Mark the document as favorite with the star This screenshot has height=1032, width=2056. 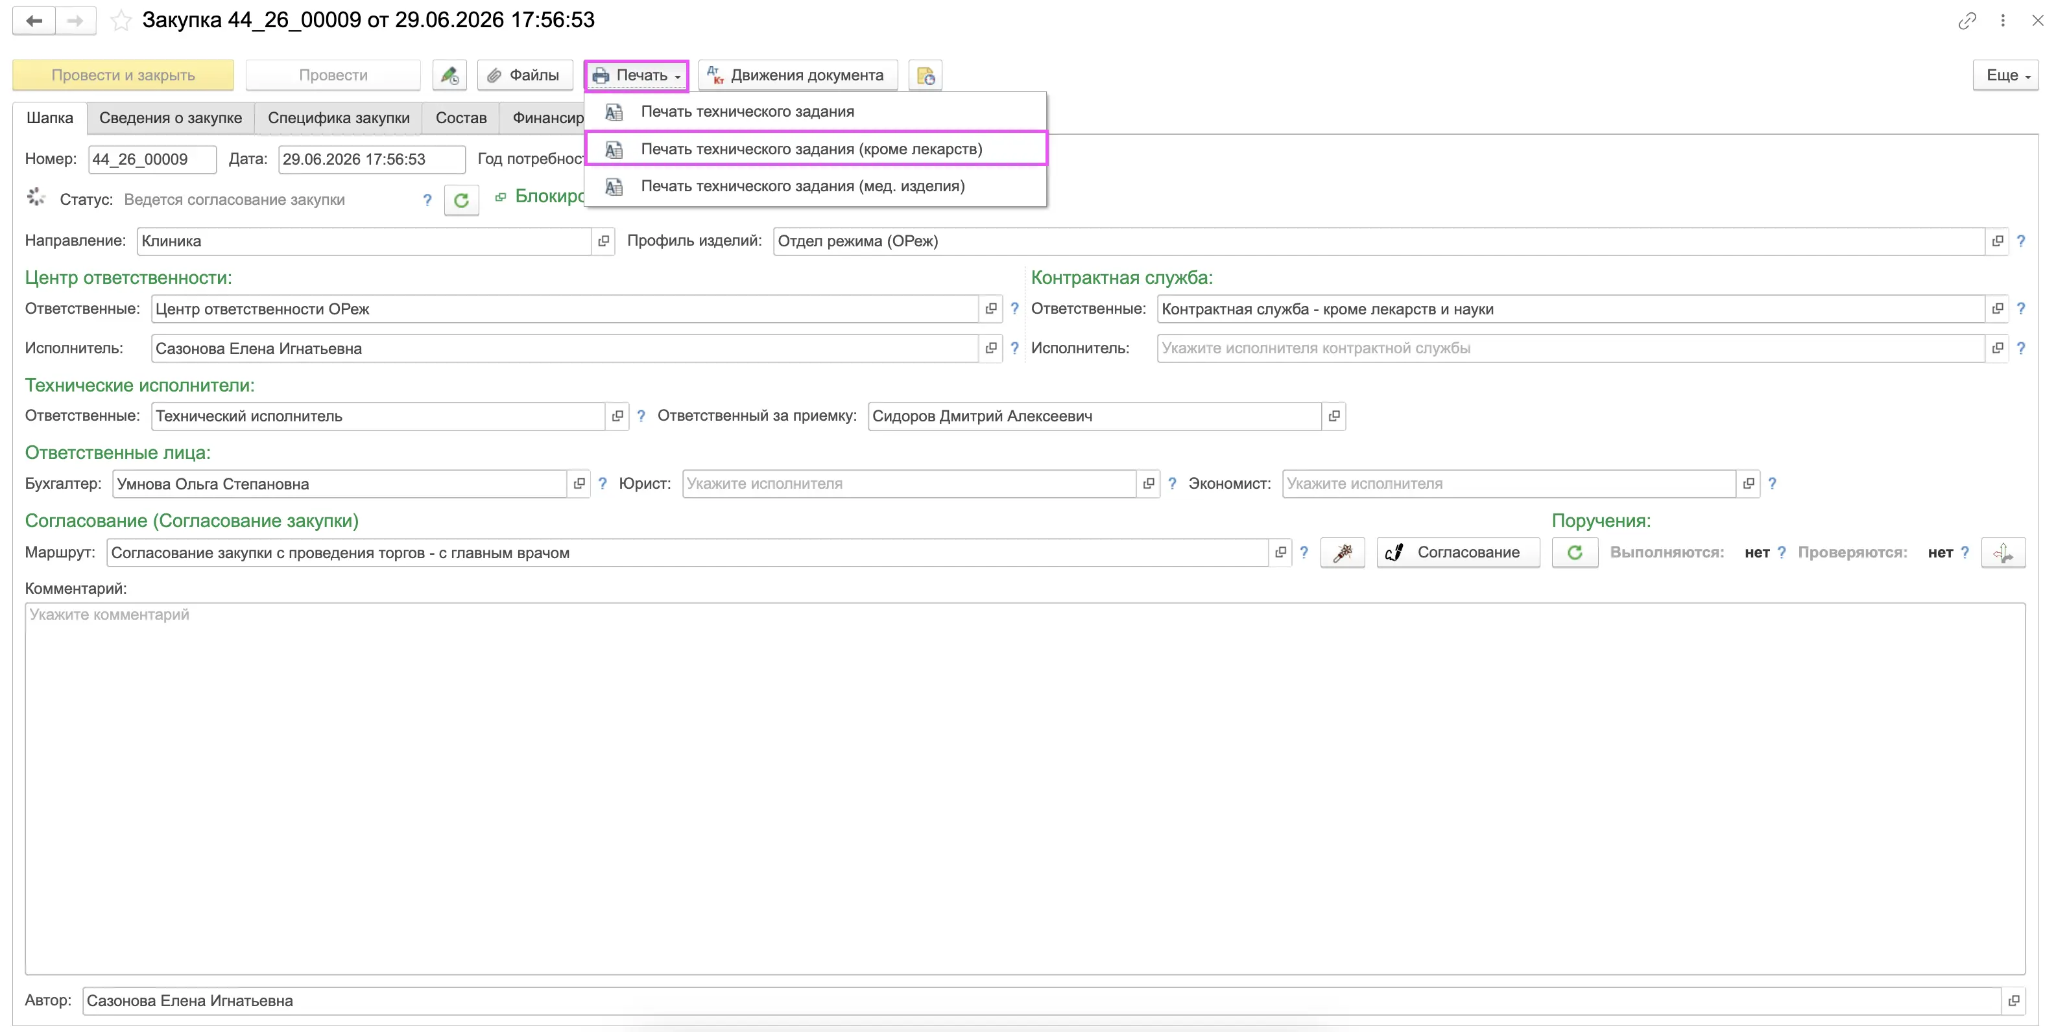click(x=121, y=21)
